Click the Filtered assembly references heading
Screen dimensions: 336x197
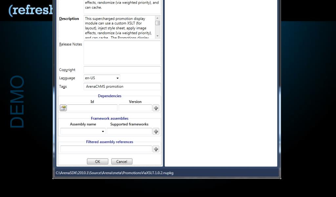click(x=110, y=142)
